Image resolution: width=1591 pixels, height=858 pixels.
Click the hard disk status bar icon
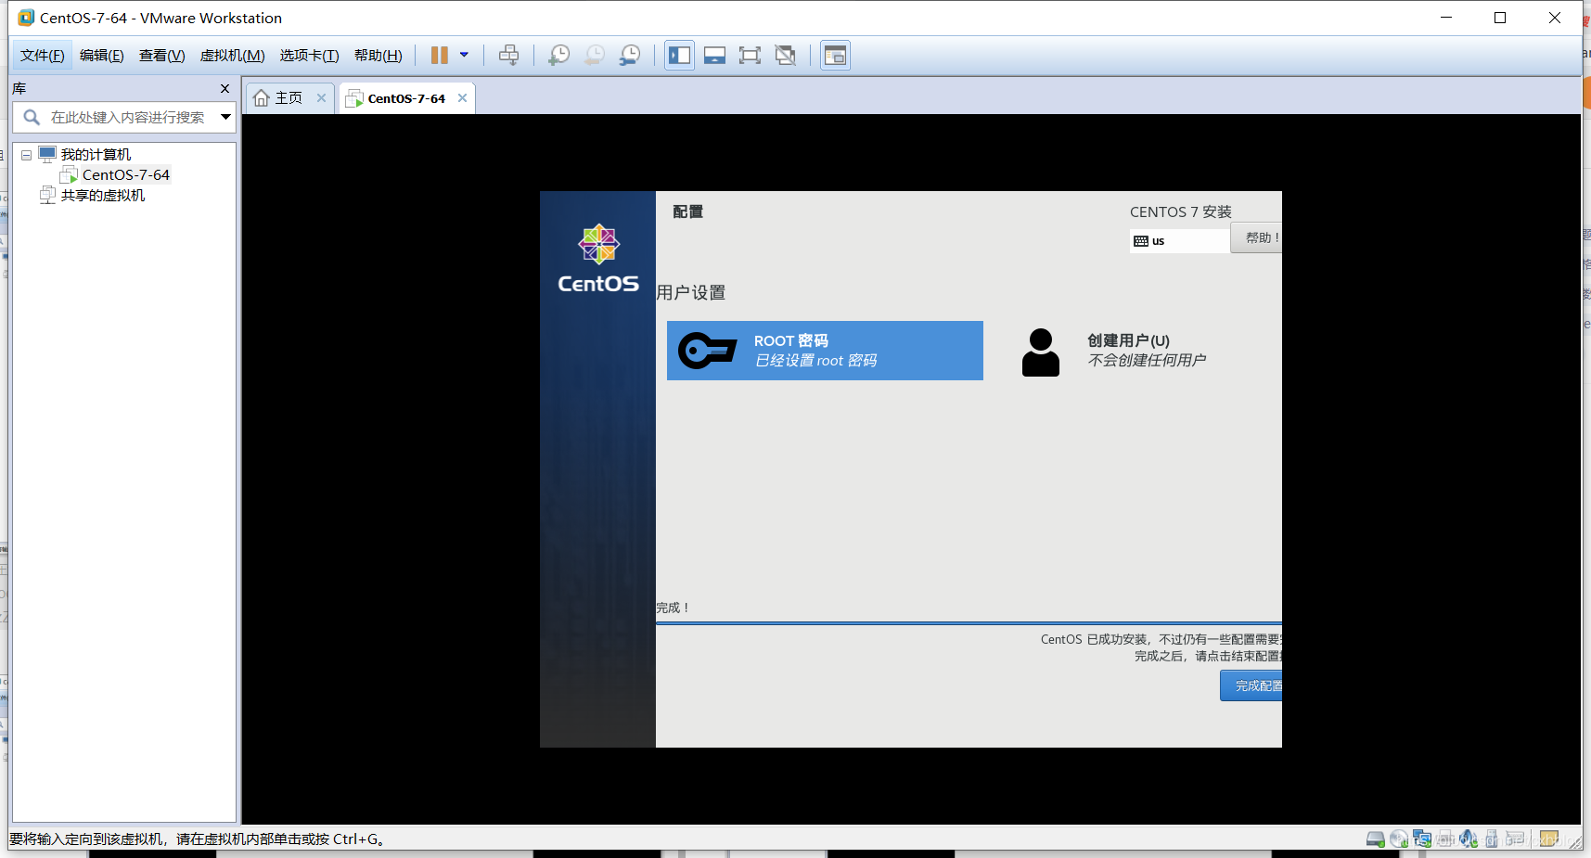pos(1375,839)
